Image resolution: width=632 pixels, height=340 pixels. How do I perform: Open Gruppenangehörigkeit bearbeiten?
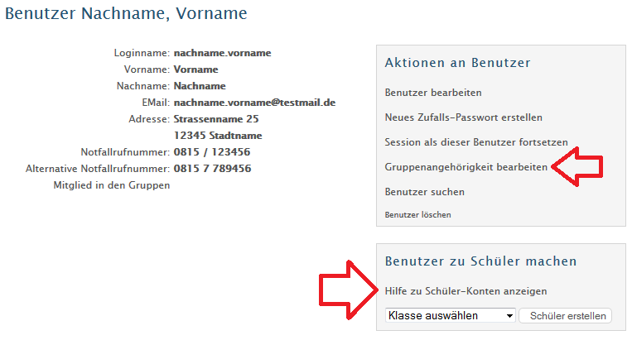(x=466, y=167)
